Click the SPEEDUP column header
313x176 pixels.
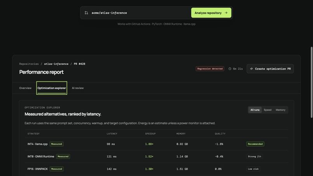click(x=150, y=134)
